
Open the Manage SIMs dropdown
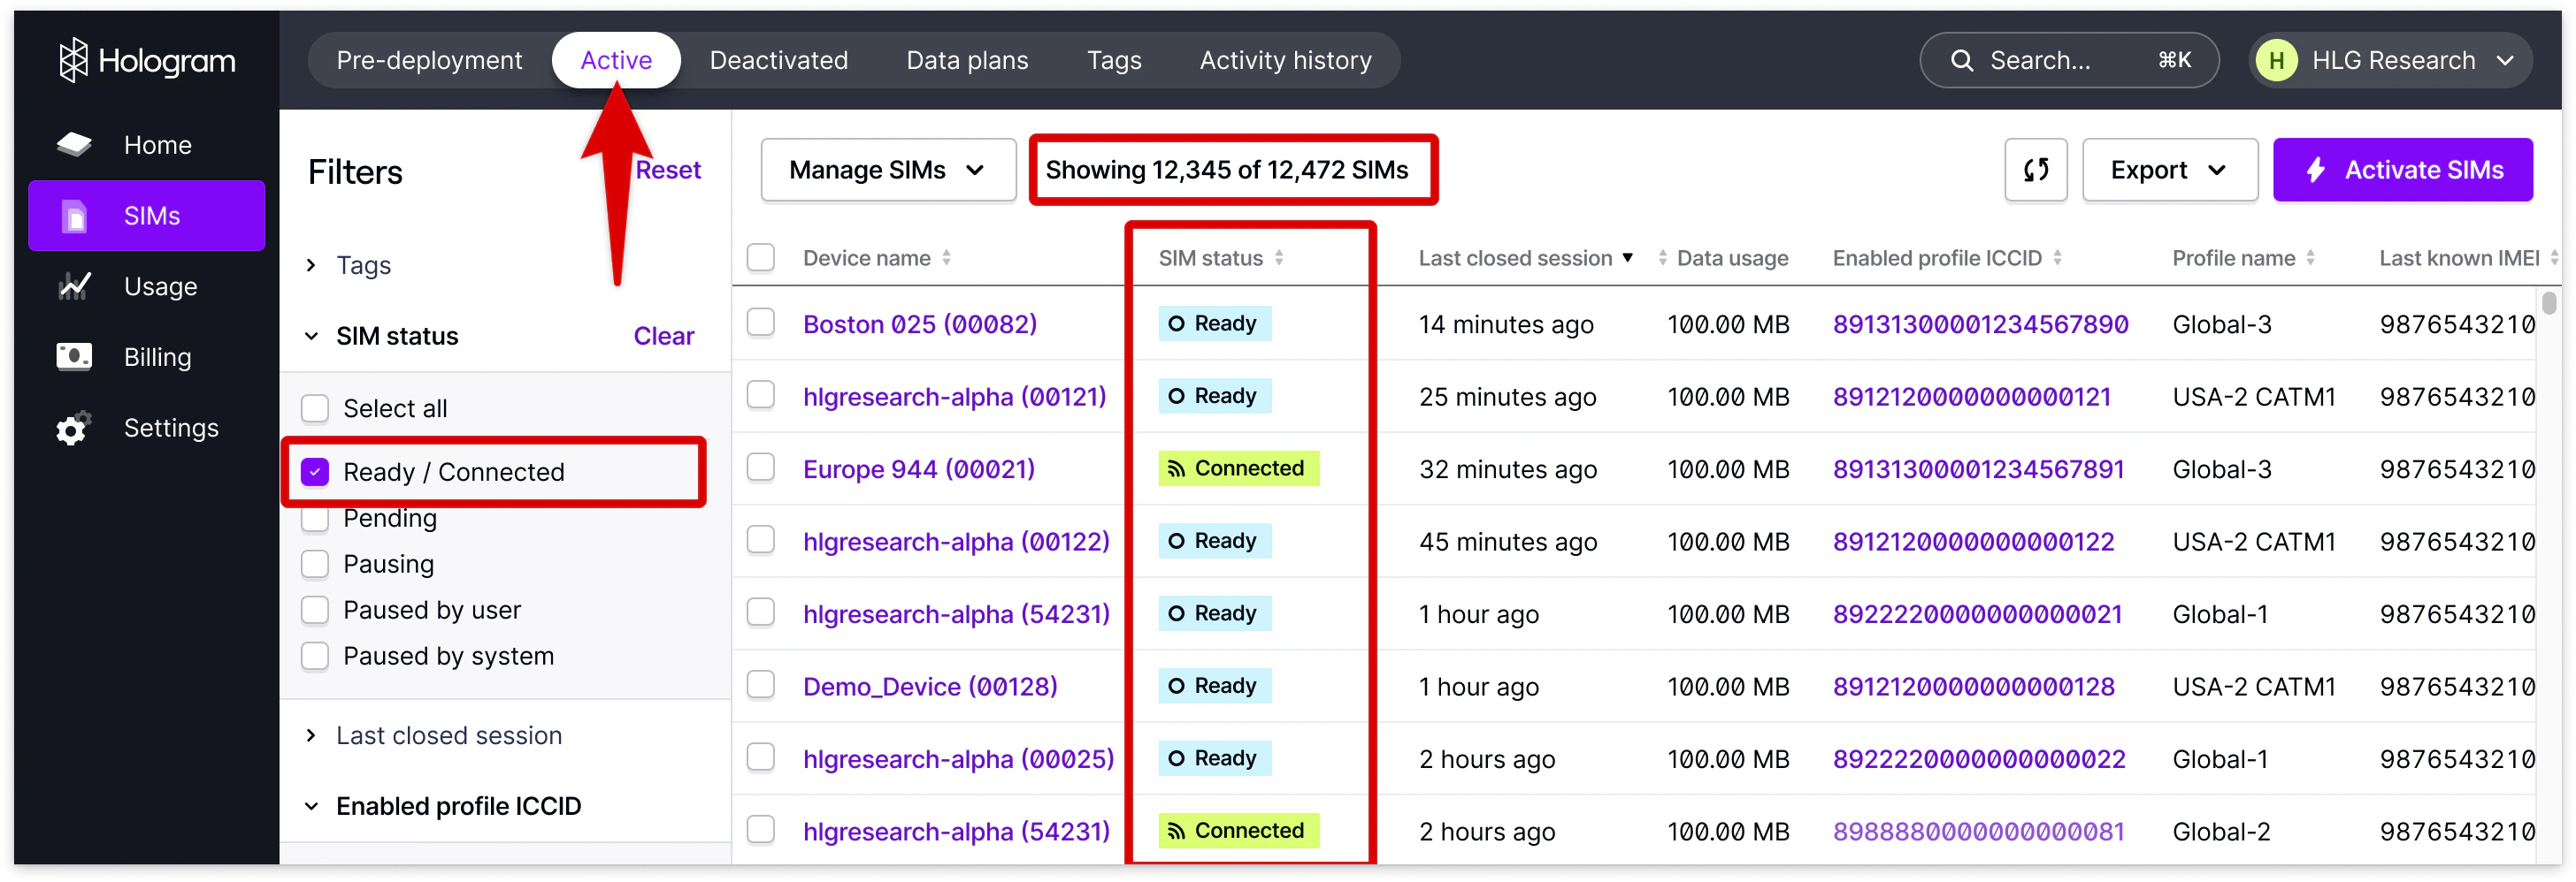pos(888,170)
